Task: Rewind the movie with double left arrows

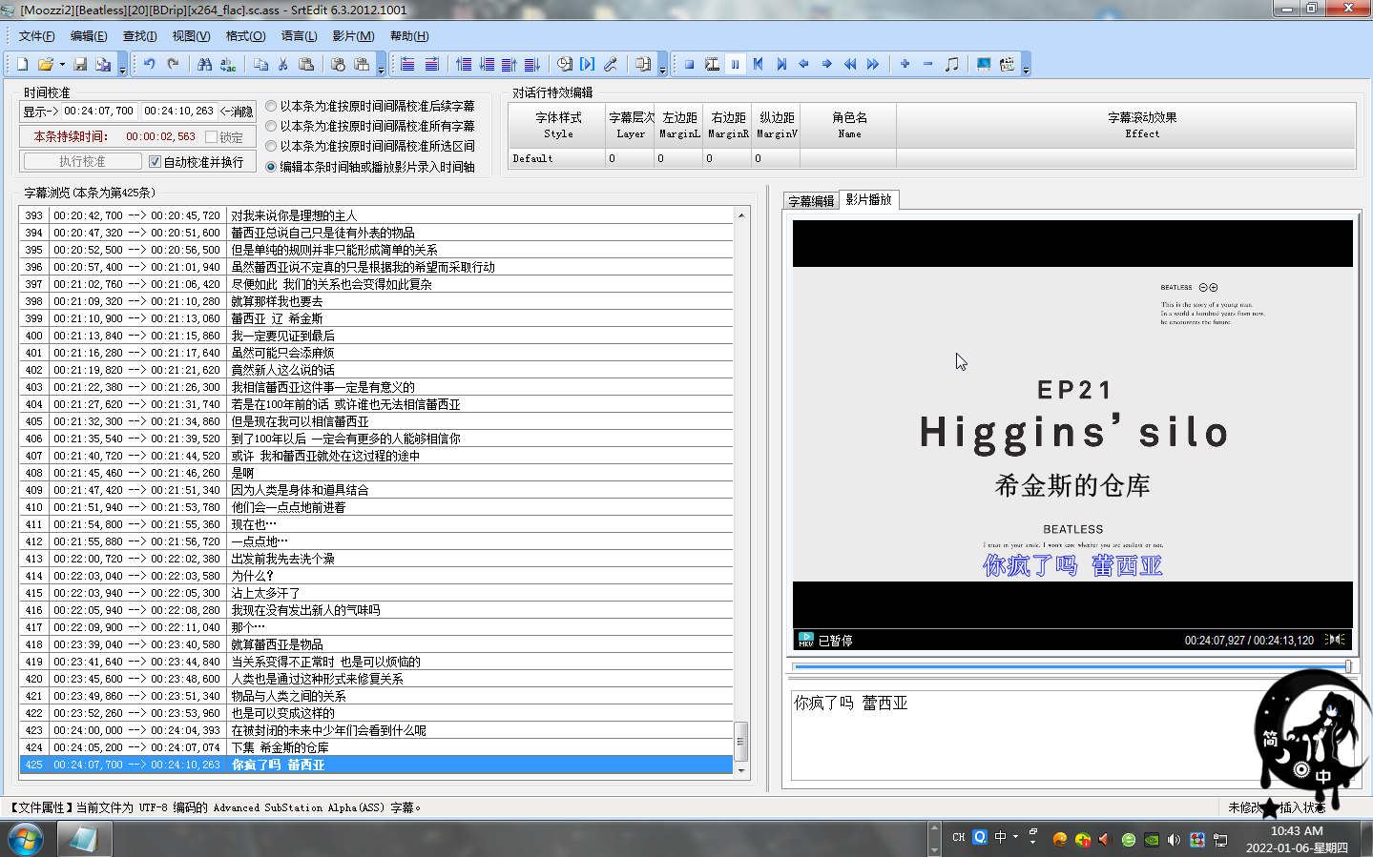Action: click(x=850, y=64)
